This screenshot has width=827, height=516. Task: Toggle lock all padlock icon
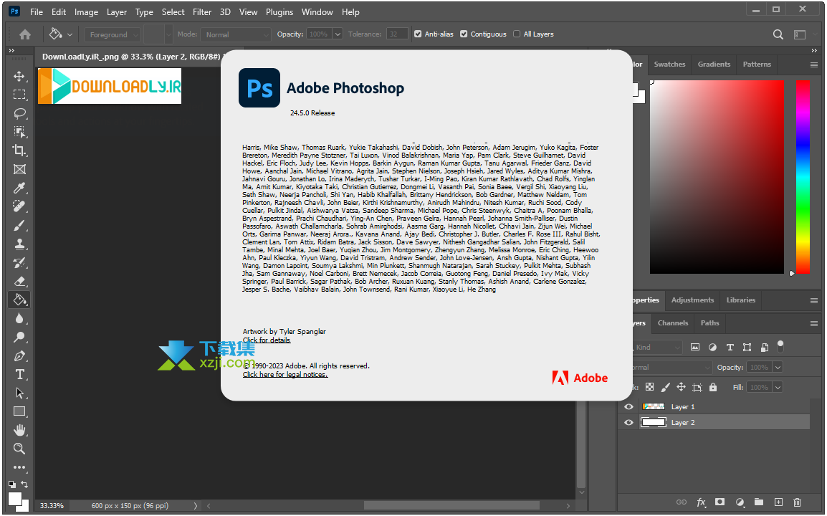coord(713,387)
